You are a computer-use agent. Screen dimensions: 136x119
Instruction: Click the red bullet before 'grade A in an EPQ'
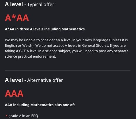6,116
